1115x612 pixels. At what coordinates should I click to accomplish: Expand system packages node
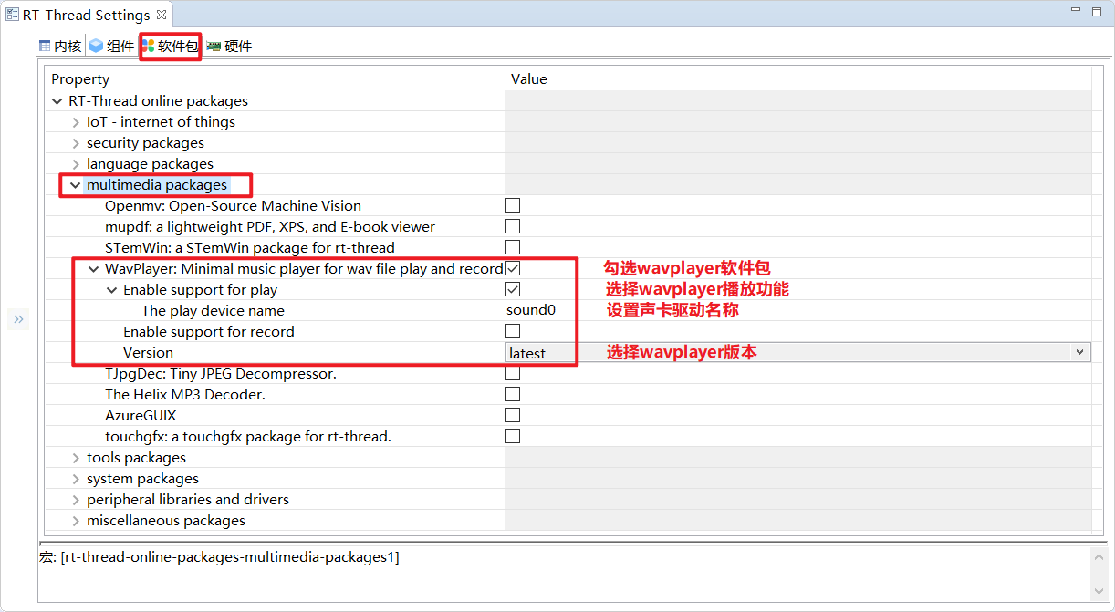pyautogui.click(x=76, y=479)
